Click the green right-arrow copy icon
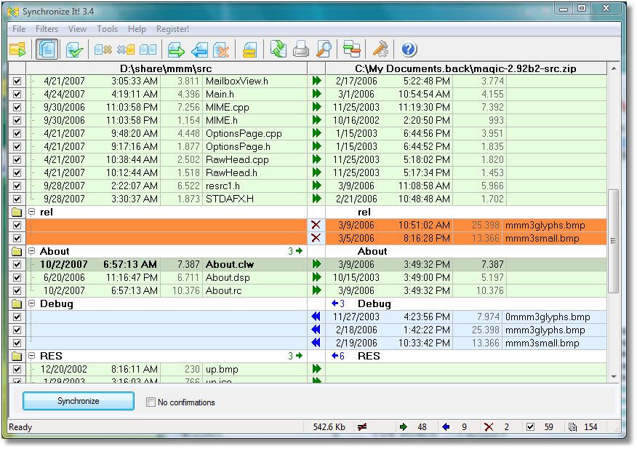Viewport: 637px width, 449px height. (176, 49)
